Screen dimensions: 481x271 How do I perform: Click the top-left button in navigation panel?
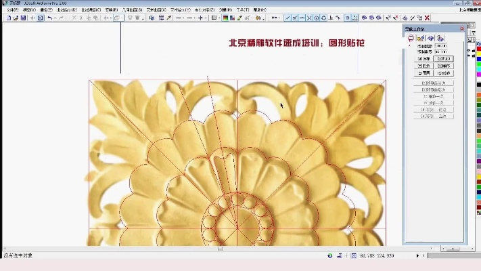[x=423, y=58]
